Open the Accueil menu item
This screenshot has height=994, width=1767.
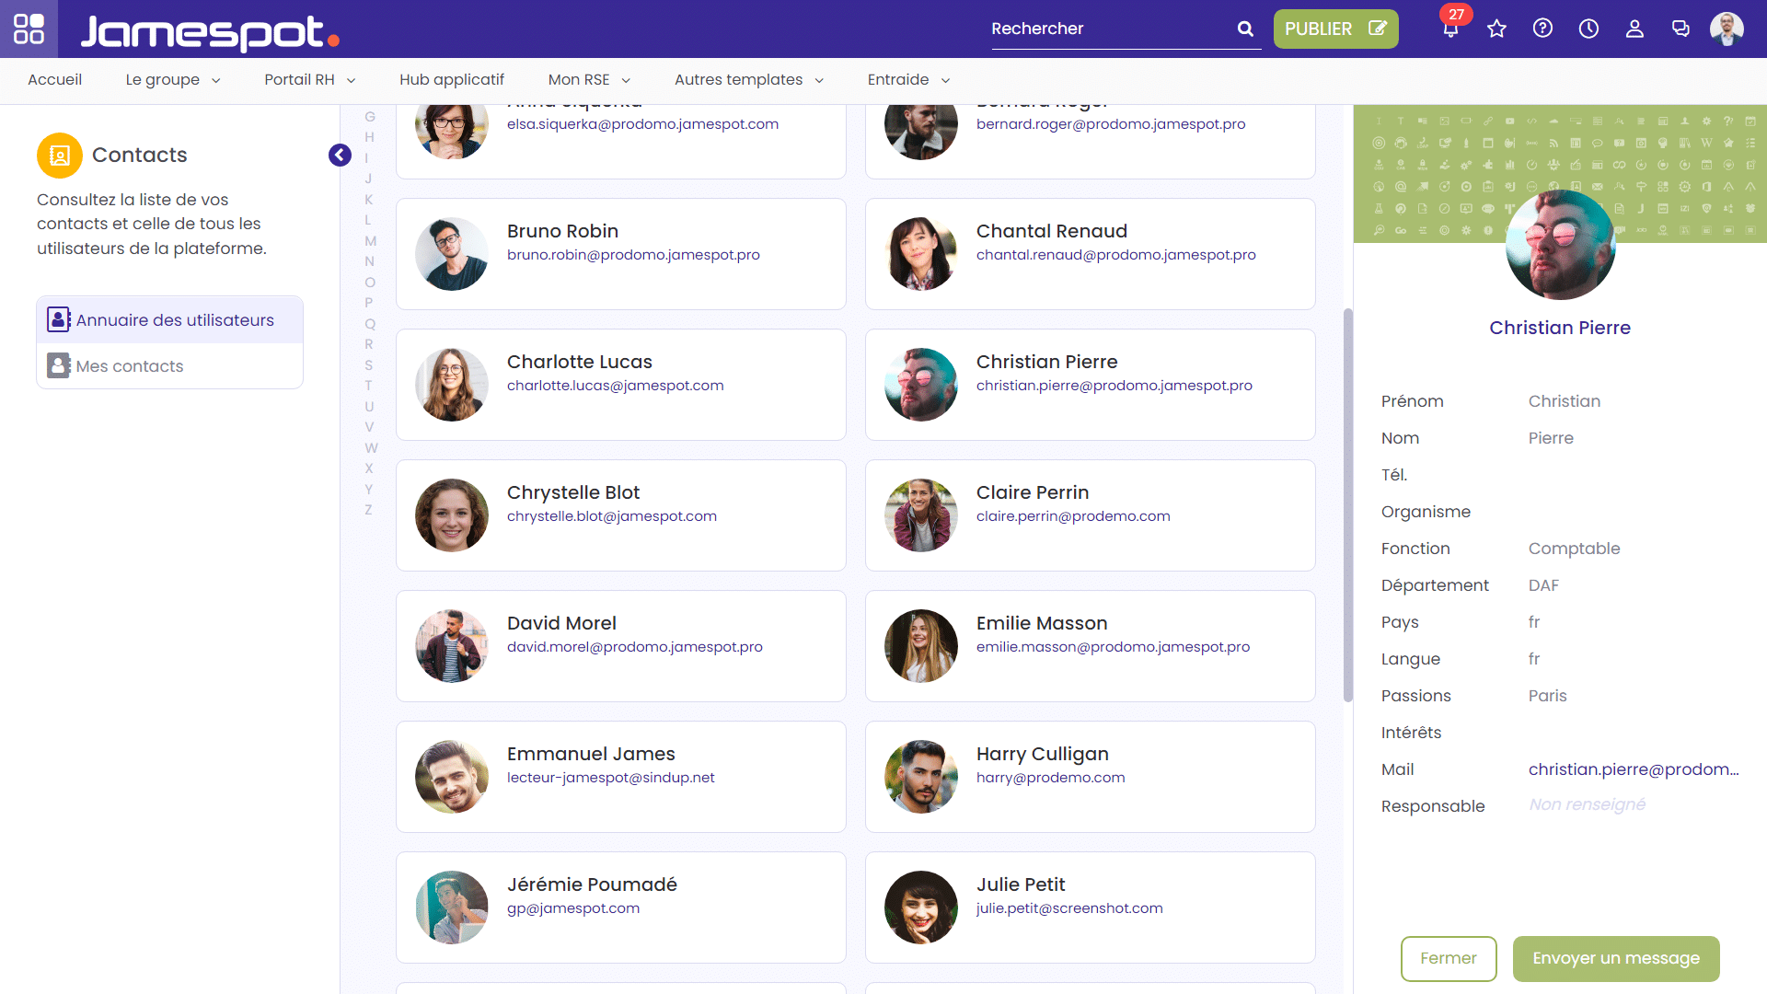tap(54, 80)
